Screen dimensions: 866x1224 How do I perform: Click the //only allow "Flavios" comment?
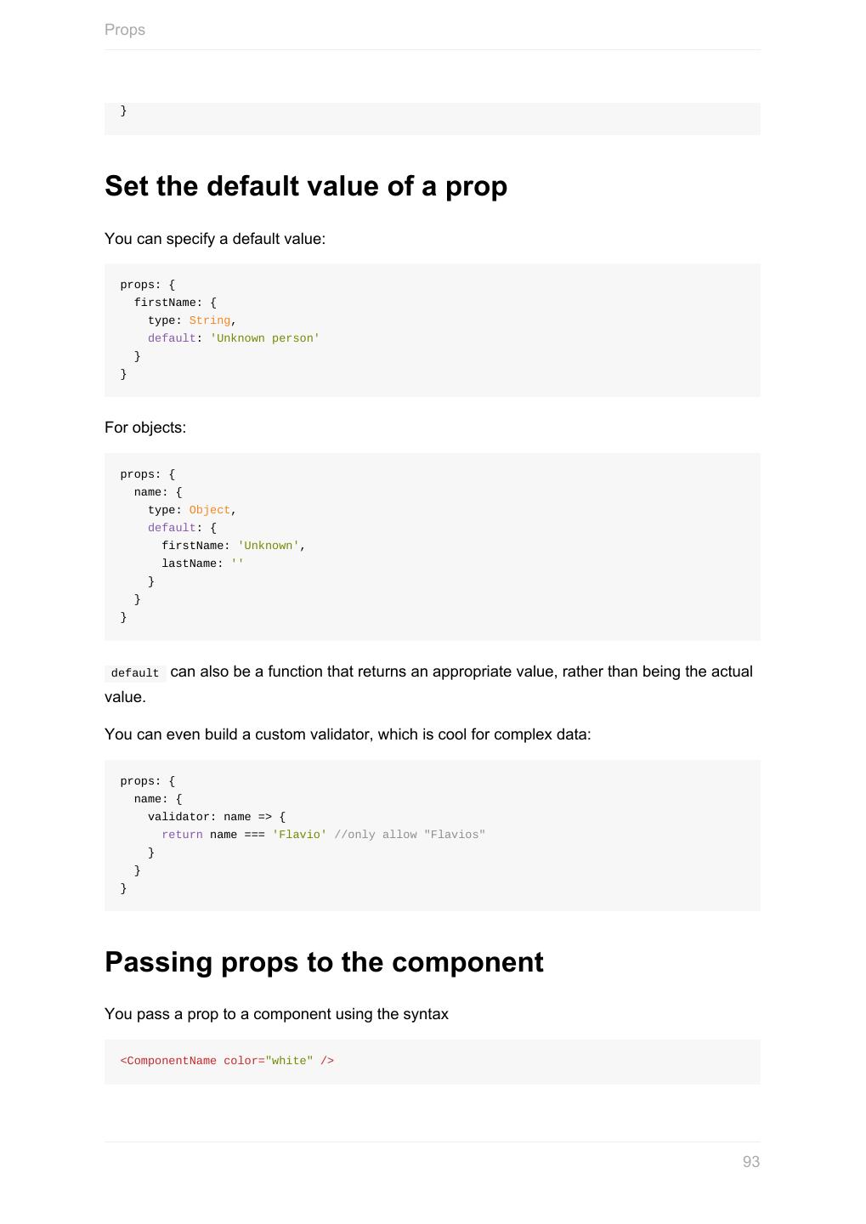410,835
